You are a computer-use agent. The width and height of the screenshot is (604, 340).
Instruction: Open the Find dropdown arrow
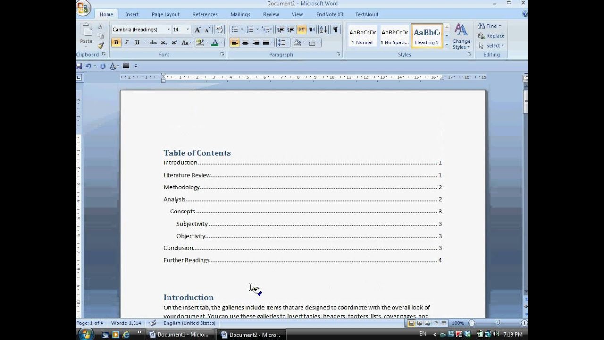(500, 26)
